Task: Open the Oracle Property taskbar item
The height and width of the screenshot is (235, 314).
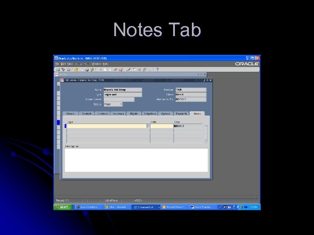Action: pos(203,207)
